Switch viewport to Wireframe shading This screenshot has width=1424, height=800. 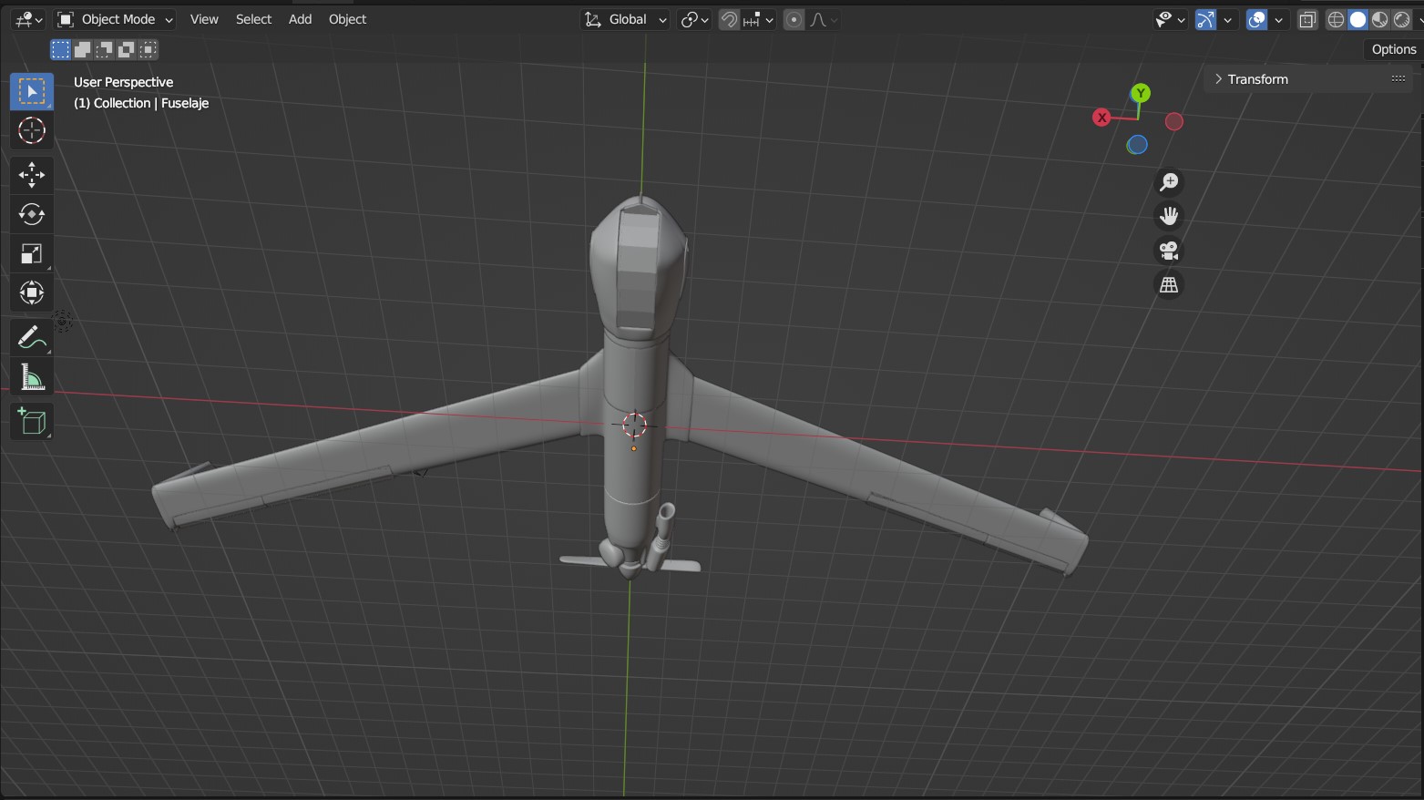[1335, 18]
